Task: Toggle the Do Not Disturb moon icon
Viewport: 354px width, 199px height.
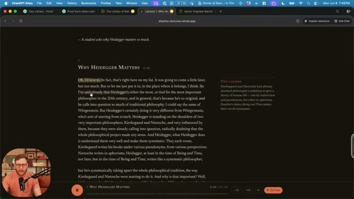Action: point(283,3)
